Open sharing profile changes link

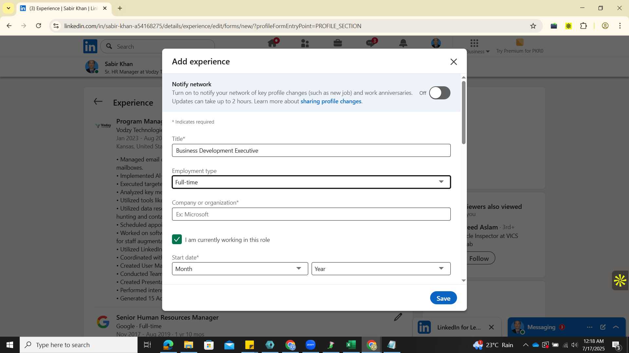click(331, 101)
